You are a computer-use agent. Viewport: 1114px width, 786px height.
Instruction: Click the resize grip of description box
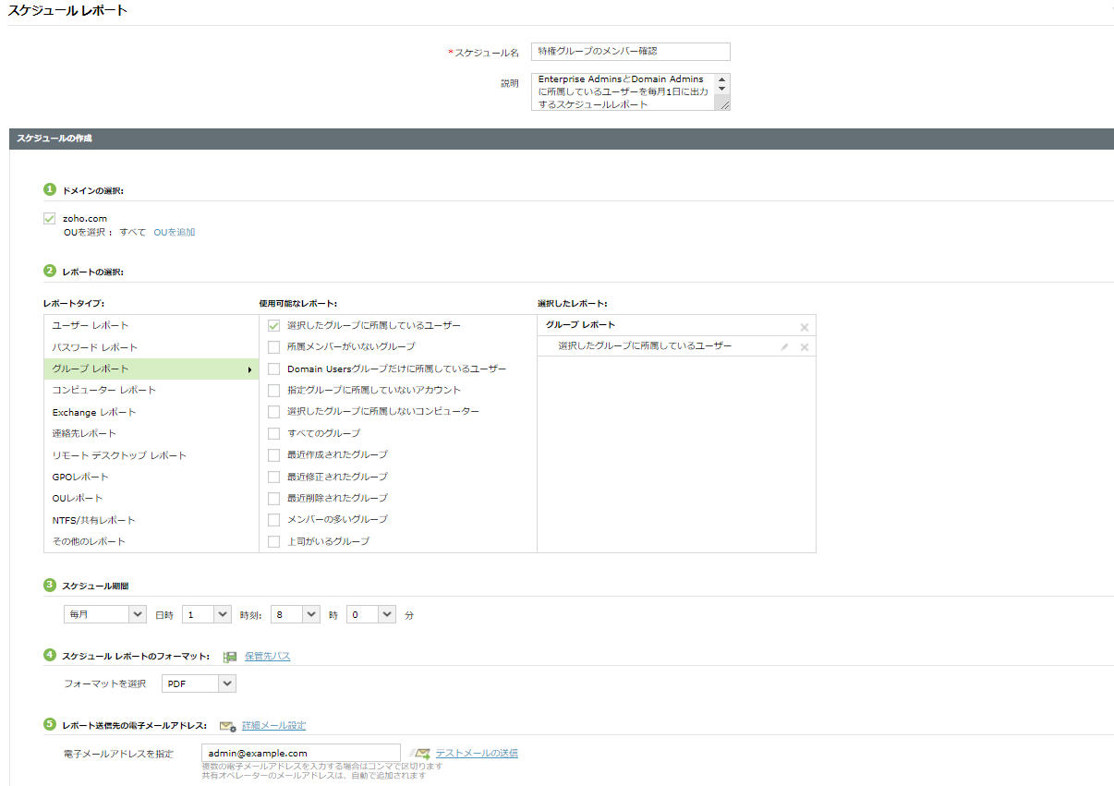tap(724, 105)
